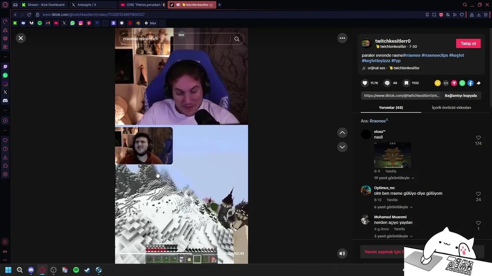
Task: Close the TikTok video viewer with X
Action: (x=21, y=38)
